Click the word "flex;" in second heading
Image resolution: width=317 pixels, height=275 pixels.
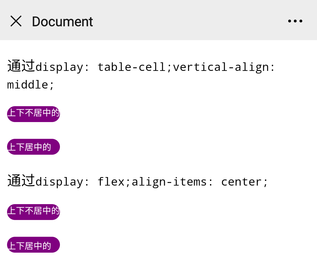[114, 182]
